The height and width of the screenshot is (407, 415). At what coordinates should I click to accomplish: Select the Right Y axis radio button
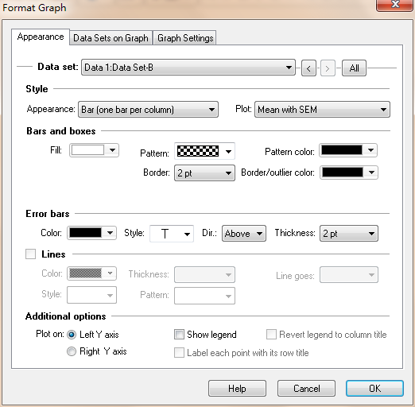pos(72,351)
